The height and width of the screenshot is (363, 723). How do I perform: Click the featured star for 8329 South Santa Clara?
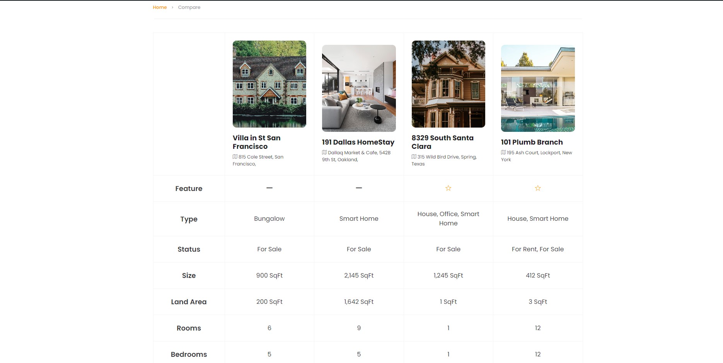coord(448,188)
